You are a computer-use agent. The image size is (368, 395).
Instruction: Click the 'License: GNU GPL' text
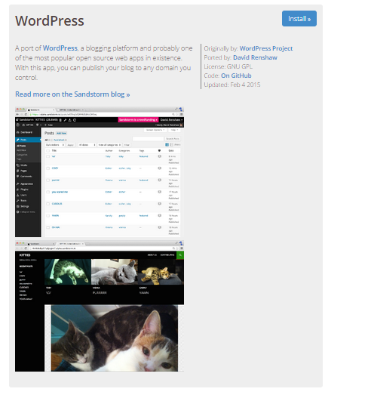228,66
